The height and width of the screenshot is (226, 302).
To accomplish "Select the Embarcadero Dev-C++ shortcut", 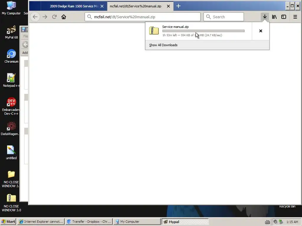I will point(11,106).
